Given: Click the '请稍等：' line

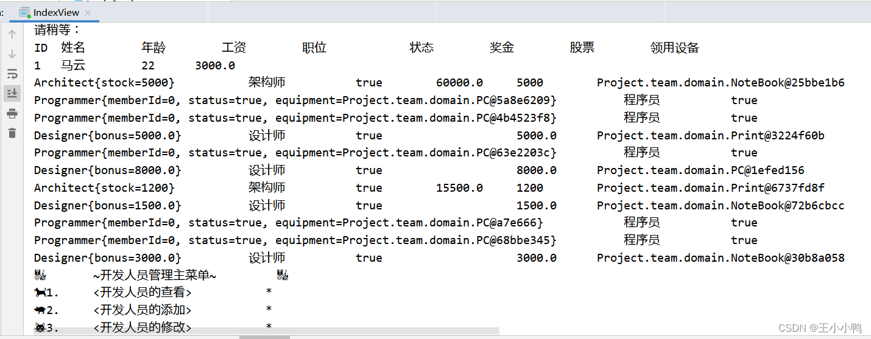Looking at the screenshot, I should tap(57, 30).
